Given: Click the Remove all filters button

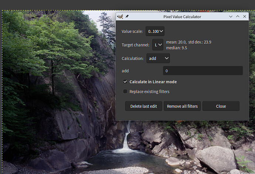Looking at the screenshot, I should click(x=182, y=106).
